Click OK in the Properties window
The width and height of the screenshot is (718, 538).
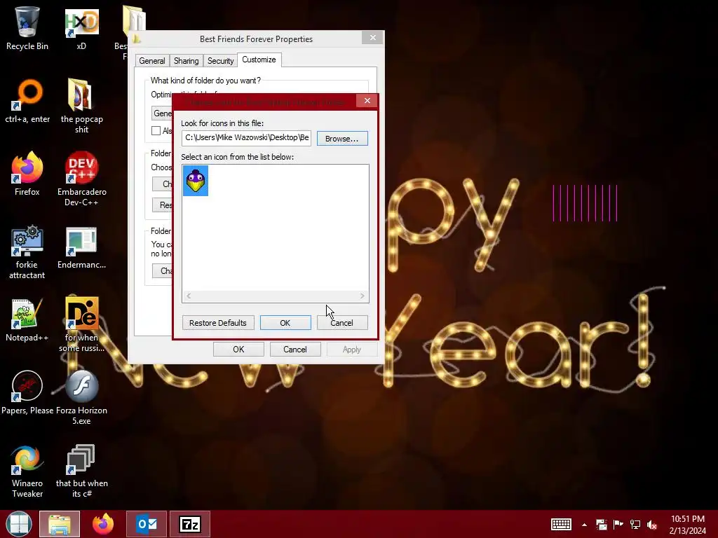point(238,350)
